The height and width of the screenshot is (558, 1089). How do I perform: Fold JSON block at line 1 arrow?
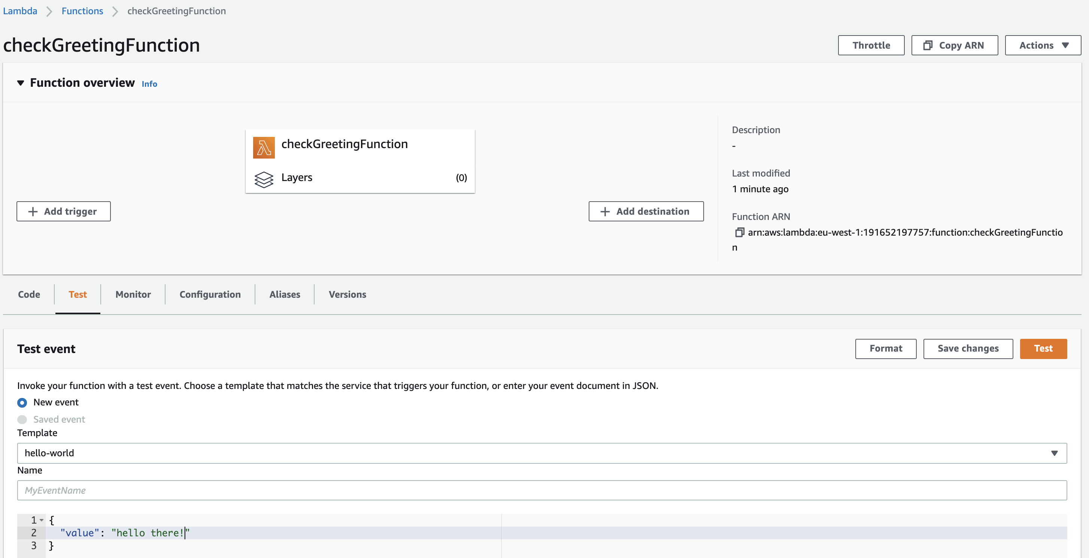[42, 519]
